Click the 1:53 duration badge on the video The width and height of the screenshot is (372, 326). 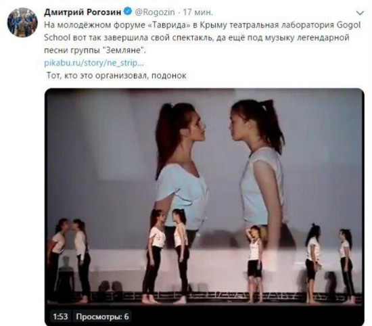(x=60, y=317)
